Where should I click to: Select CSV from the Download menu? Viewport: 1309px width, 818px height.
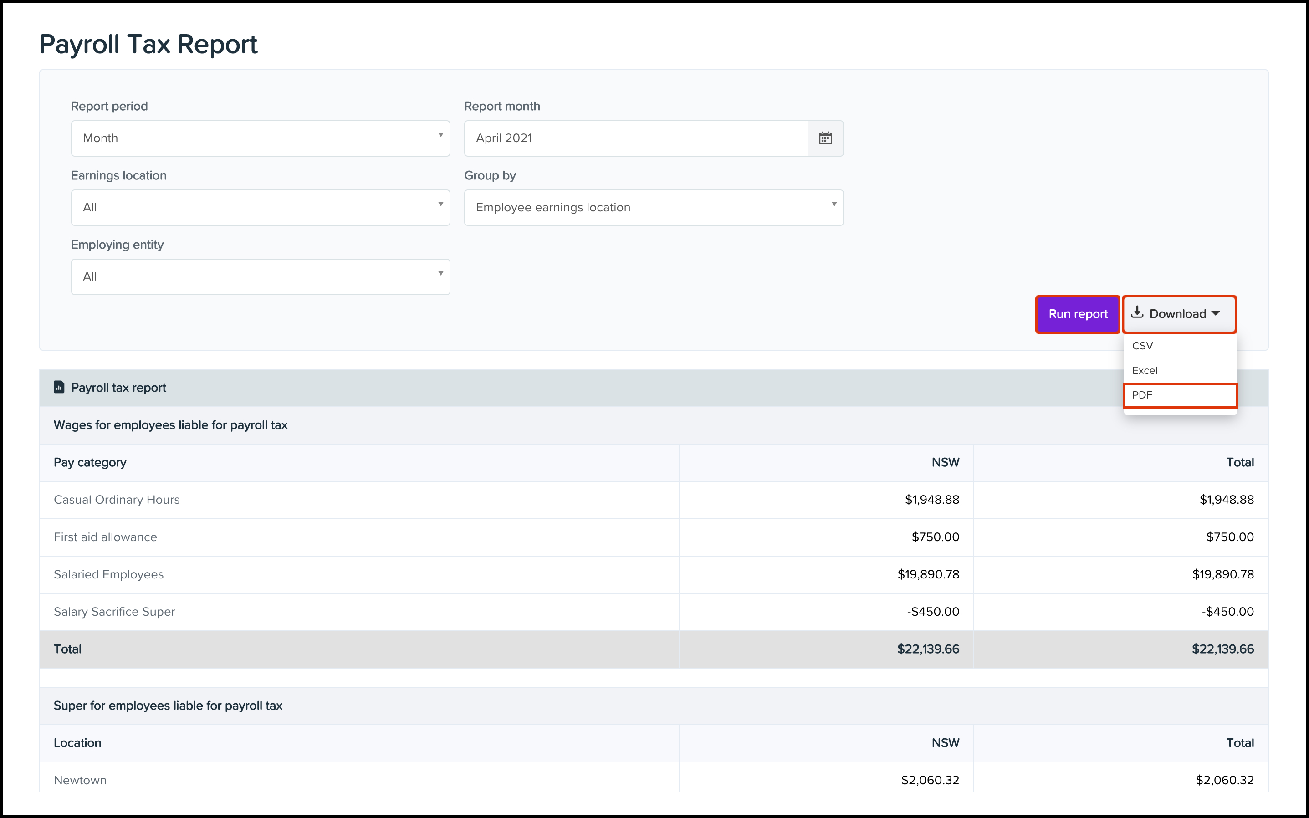pyautogui.click(x=1142, y=346)
